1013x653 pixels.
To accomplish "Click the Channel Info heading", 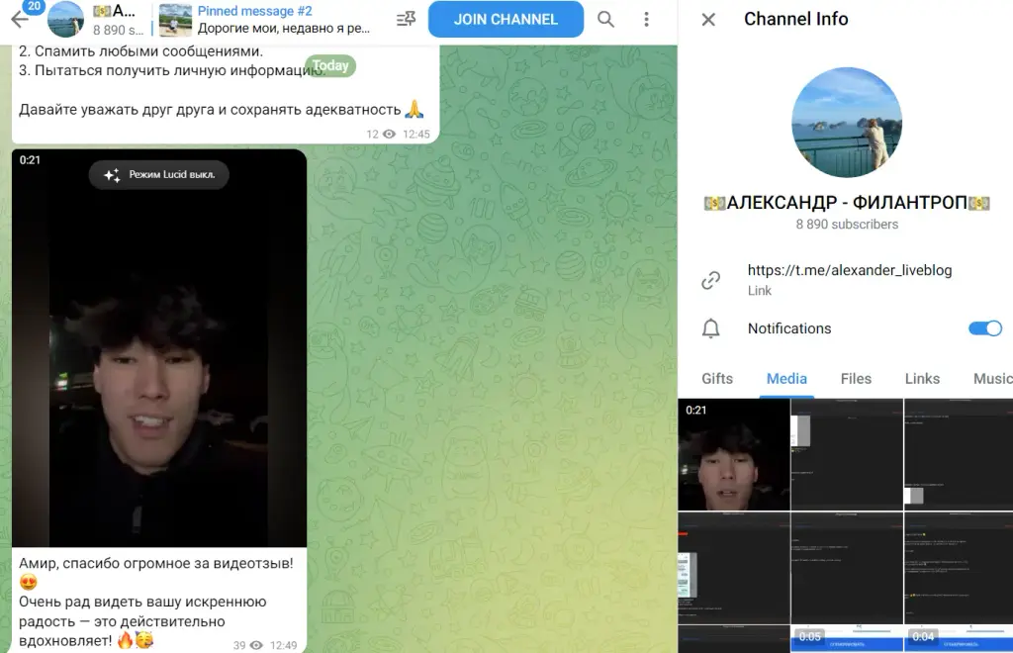I will point(796,19).
